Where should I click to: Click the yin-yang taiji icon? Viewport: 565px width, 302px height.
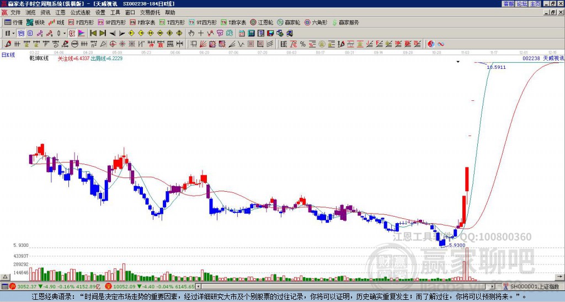(x=431, y=44)
